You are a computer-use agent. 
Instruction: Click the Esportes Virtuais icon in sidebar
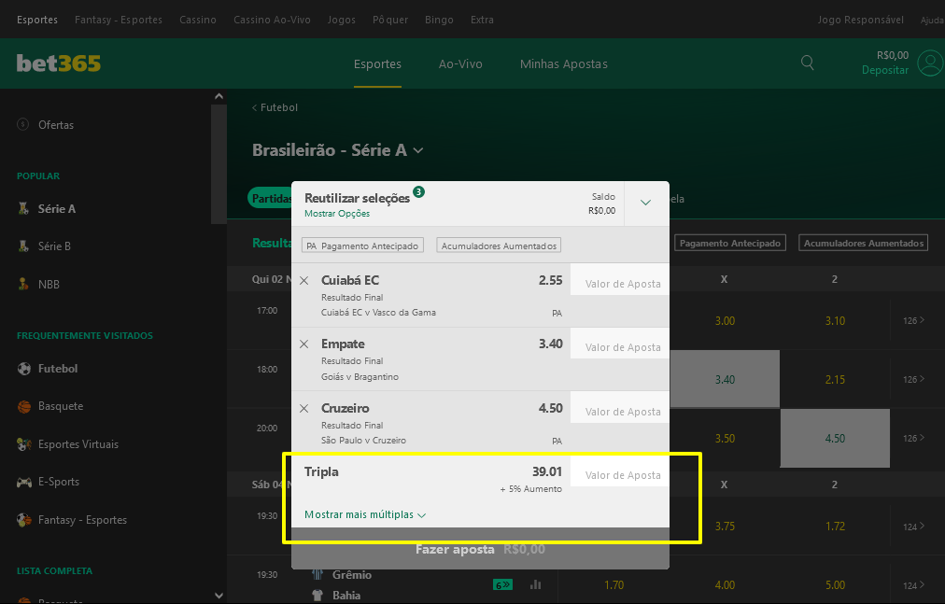point(24,444)
